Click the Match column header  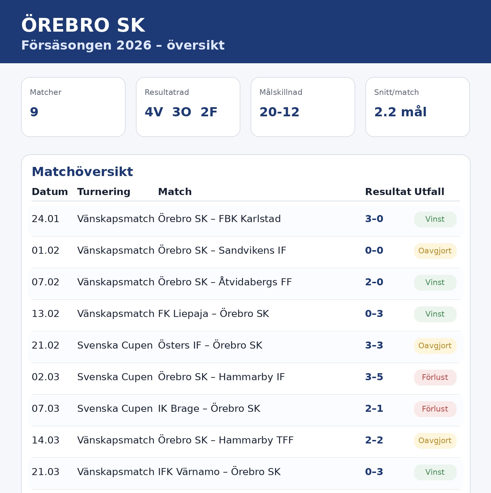click(x=175, y=192)
